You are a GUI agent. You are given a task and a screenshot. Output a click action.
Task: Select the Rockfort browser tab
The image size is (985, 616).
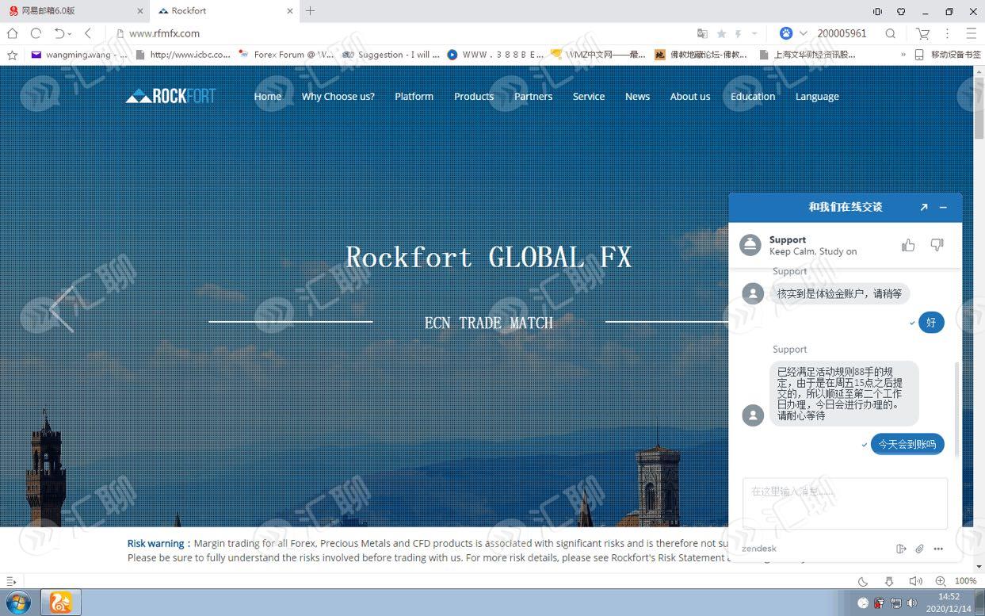click(x=224, y=11)
